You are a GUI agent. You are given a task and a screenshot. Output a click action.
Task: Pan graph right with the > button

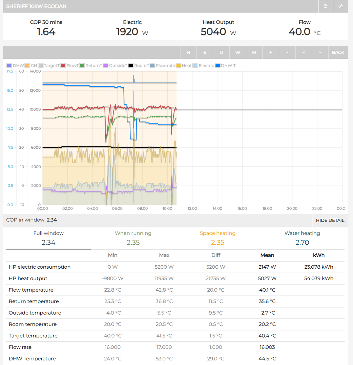point(320,52)
